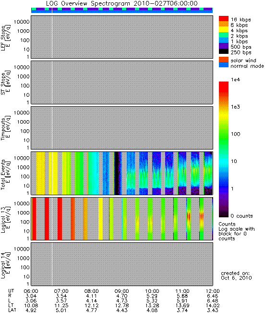Click the orange 8 kbps legend swatch
Image resolution: width=265 pixels, height=313 pixels.
[224, 24]
